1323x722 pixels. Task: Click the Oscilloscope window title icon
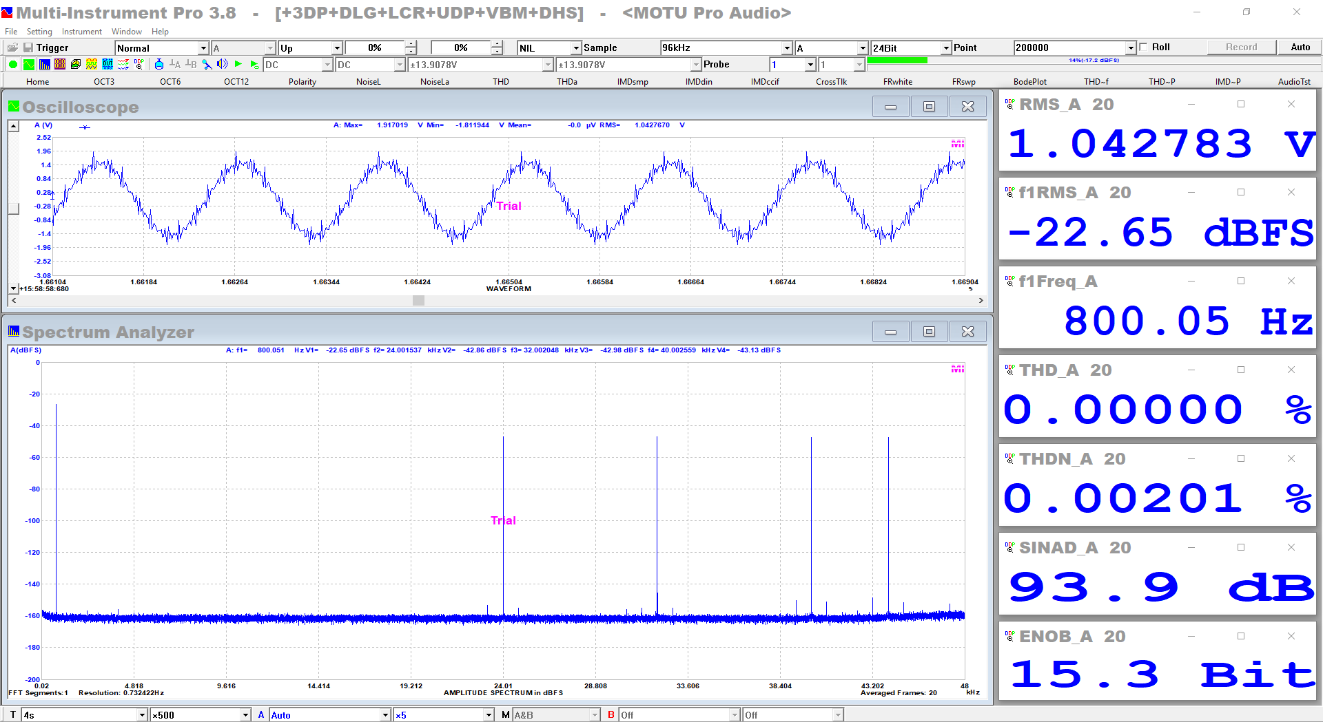click(14, 106)
